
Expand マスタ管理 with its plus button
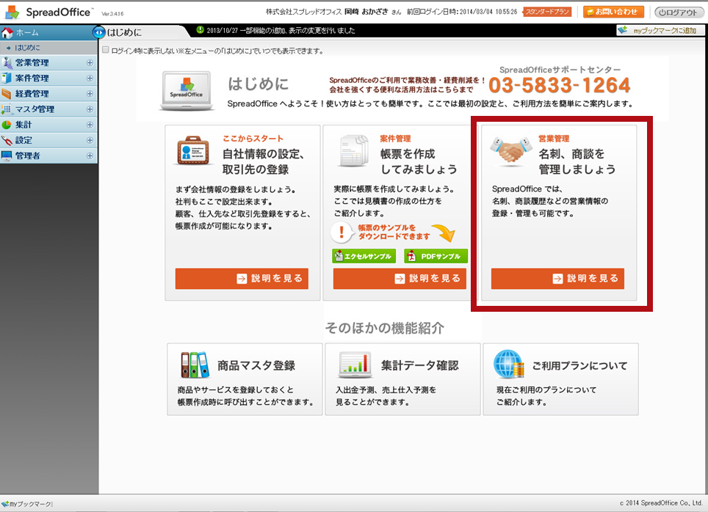[90, 109]
